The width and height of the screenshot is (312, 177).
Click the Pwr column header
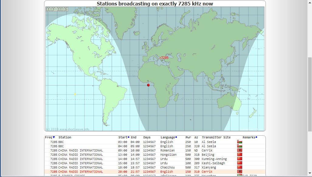coord(188,138)
